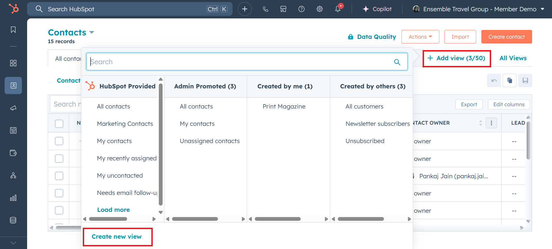Click the Import button
Viewport: 552px width, 249px height.
pos(460,37)
